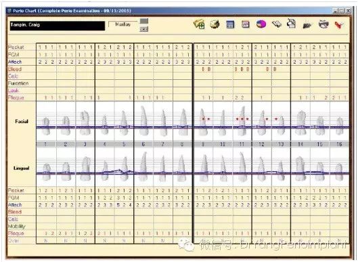The image size is (358, 262).
Task: Open the pie chart summary icon
Action: [x=261, y=24]
